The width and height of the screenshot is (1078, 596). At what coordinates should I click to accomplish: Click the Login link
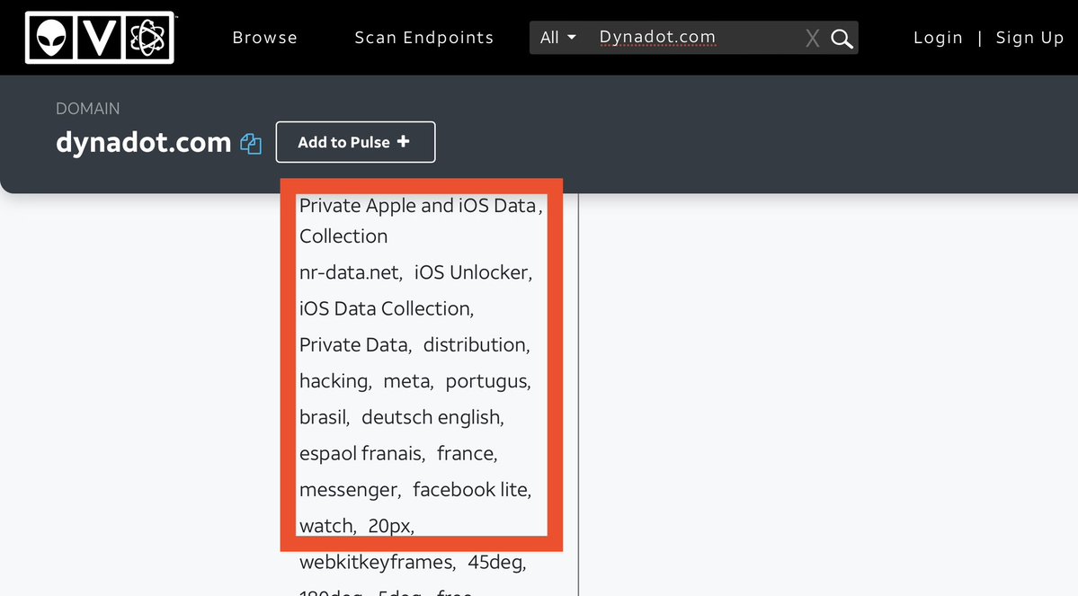[938, 38]
